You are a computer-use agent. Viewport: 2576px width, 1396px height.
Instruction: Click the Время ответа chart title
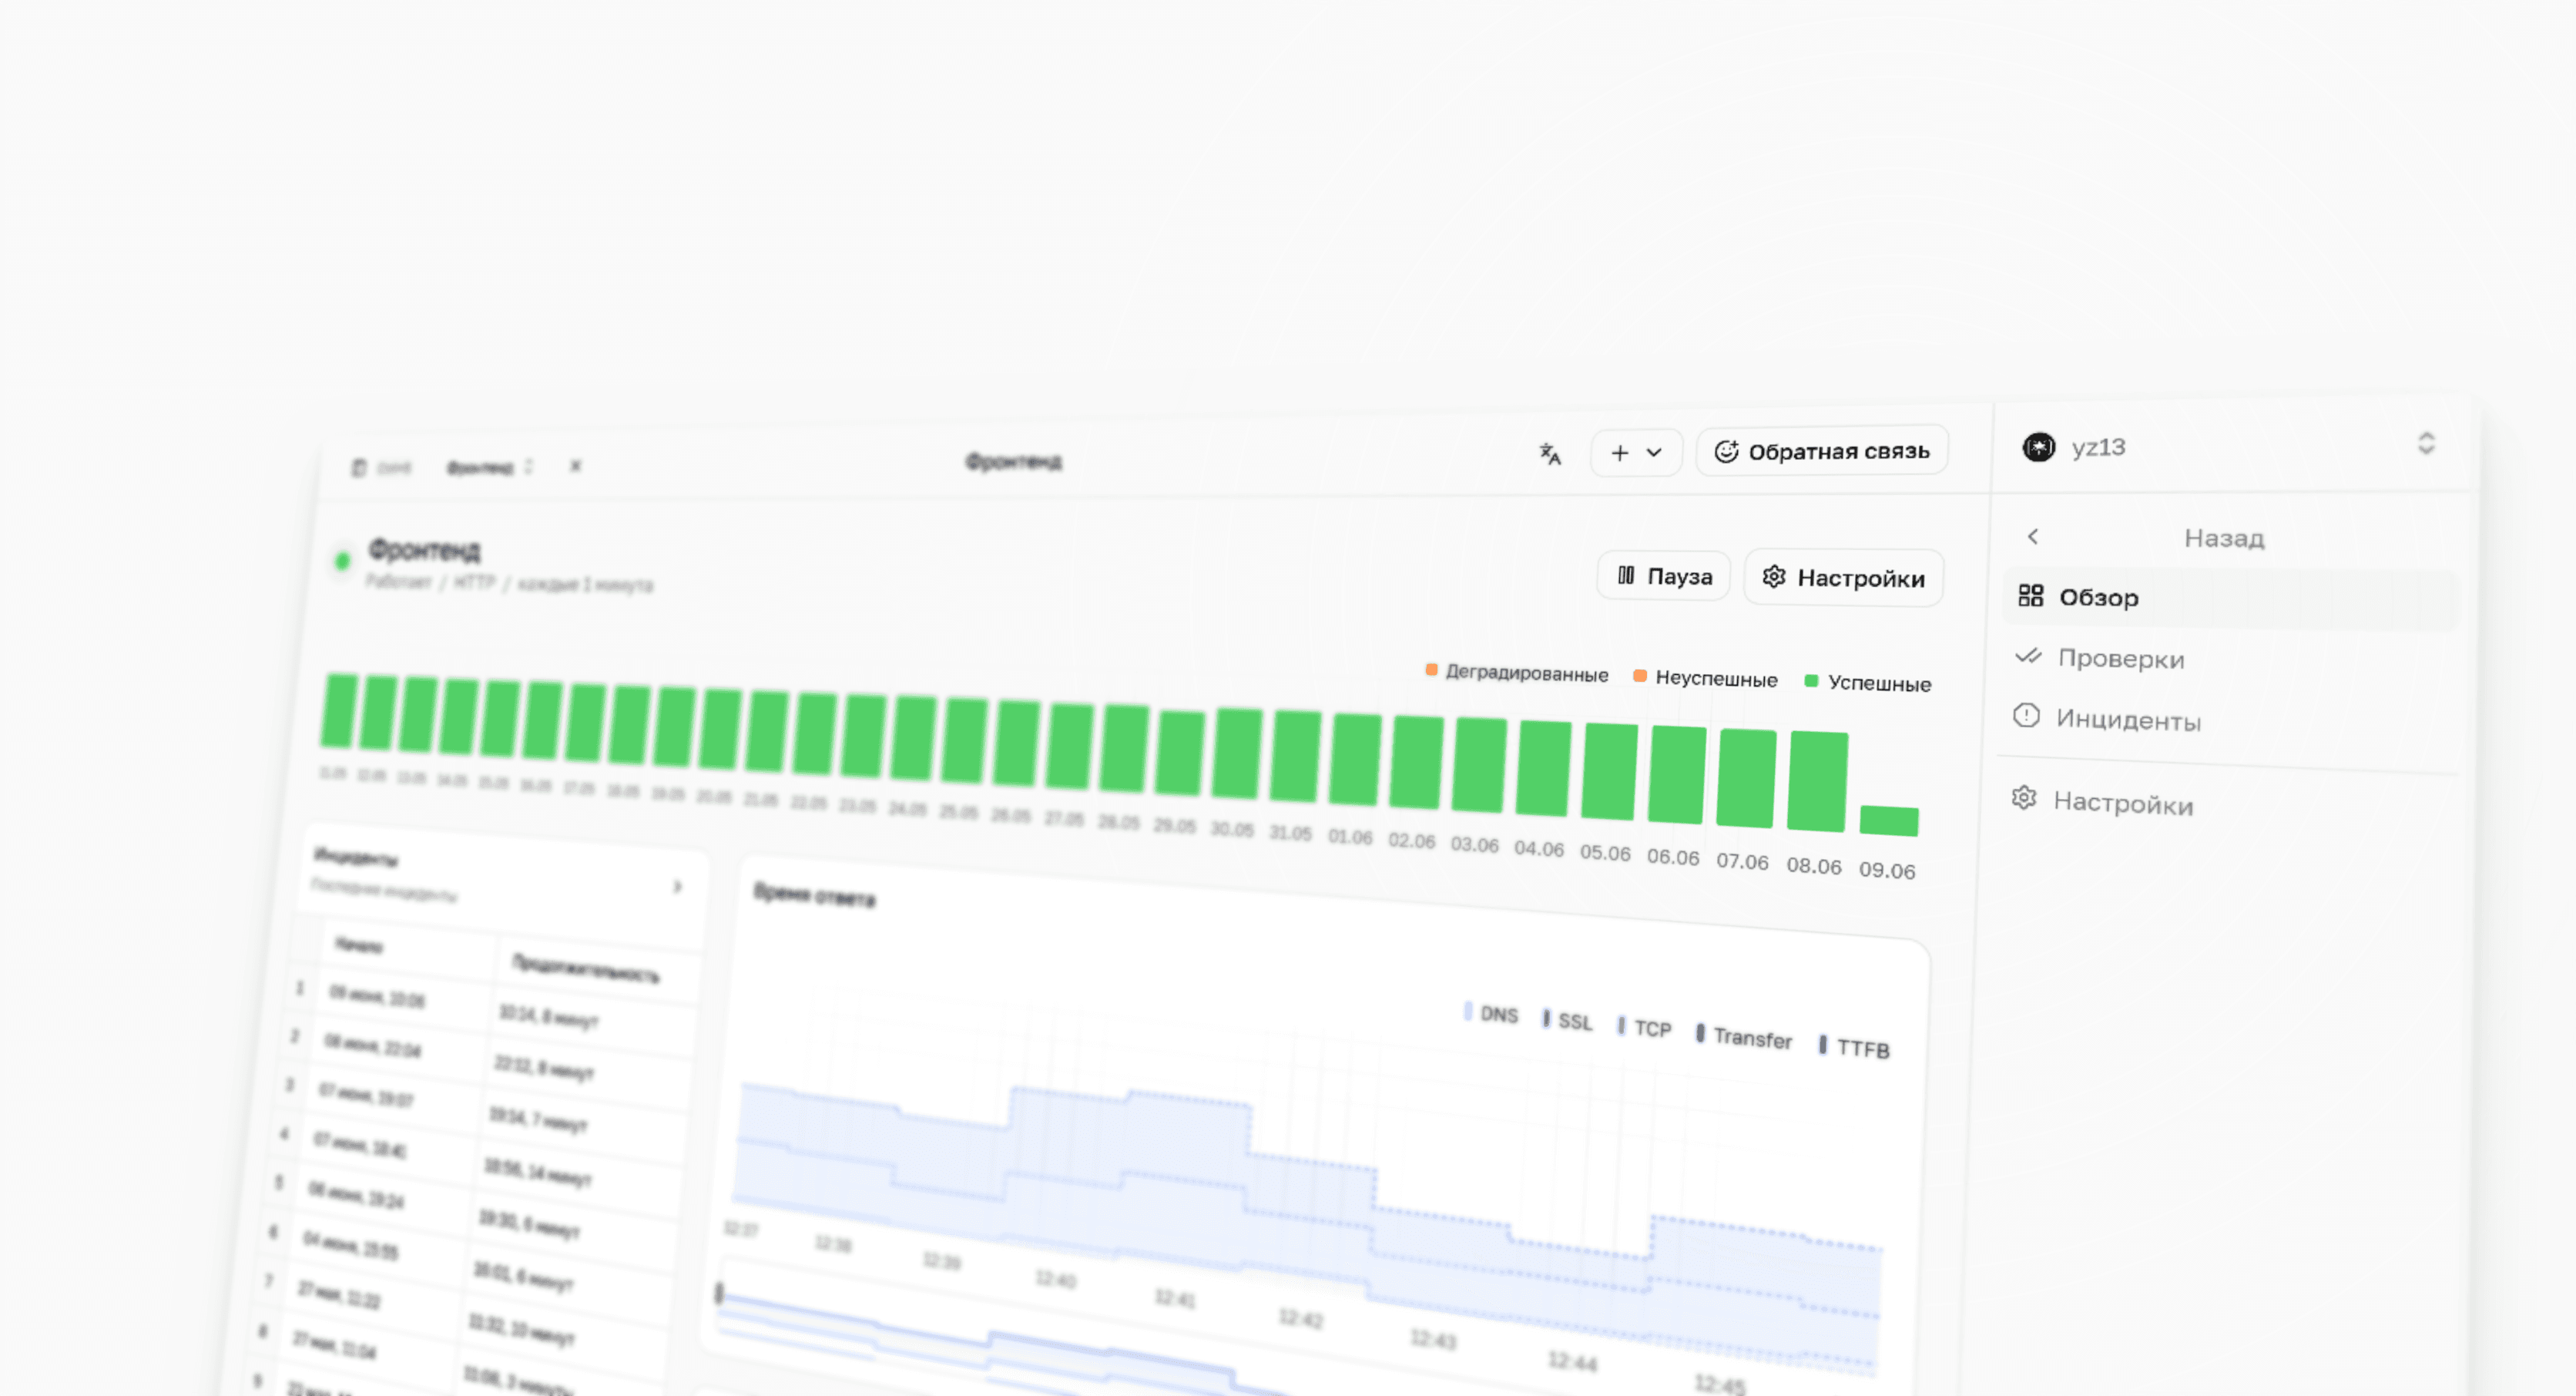(814, 895)
